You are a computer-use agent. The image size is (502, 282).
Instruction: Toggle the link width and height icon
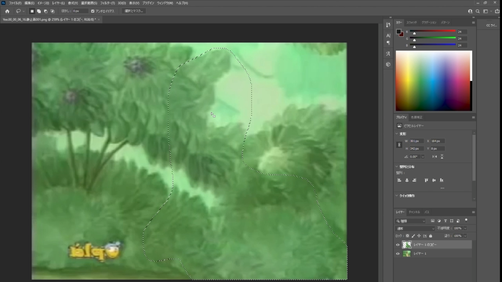click(x=399, y=145)
